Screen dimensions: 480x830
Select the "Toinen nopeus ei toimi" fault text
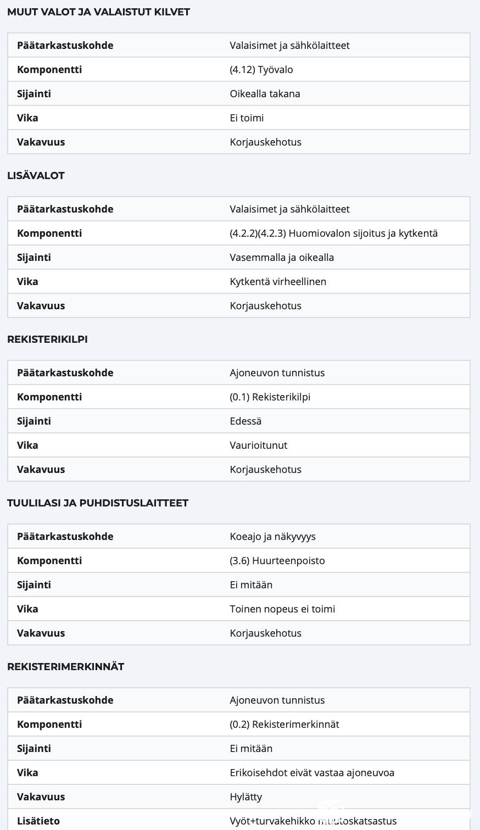point(282,609)
